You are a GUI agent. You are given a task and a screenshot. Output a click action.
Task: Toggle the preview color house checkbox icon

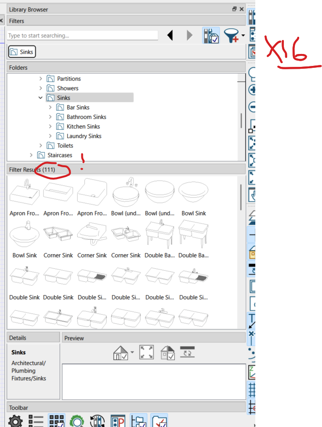coord(168,352)
